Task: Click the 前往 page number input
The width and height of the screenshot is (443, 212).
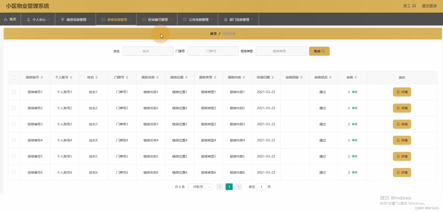Action: pos(261,187)
